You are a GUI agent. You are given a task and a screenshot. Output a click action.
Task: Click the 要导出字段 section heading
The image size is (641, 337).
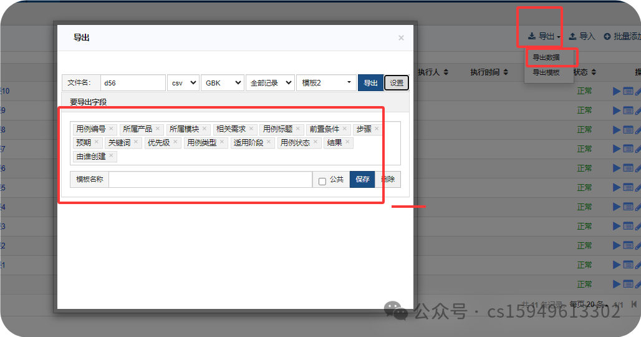(x=89, y=102)
